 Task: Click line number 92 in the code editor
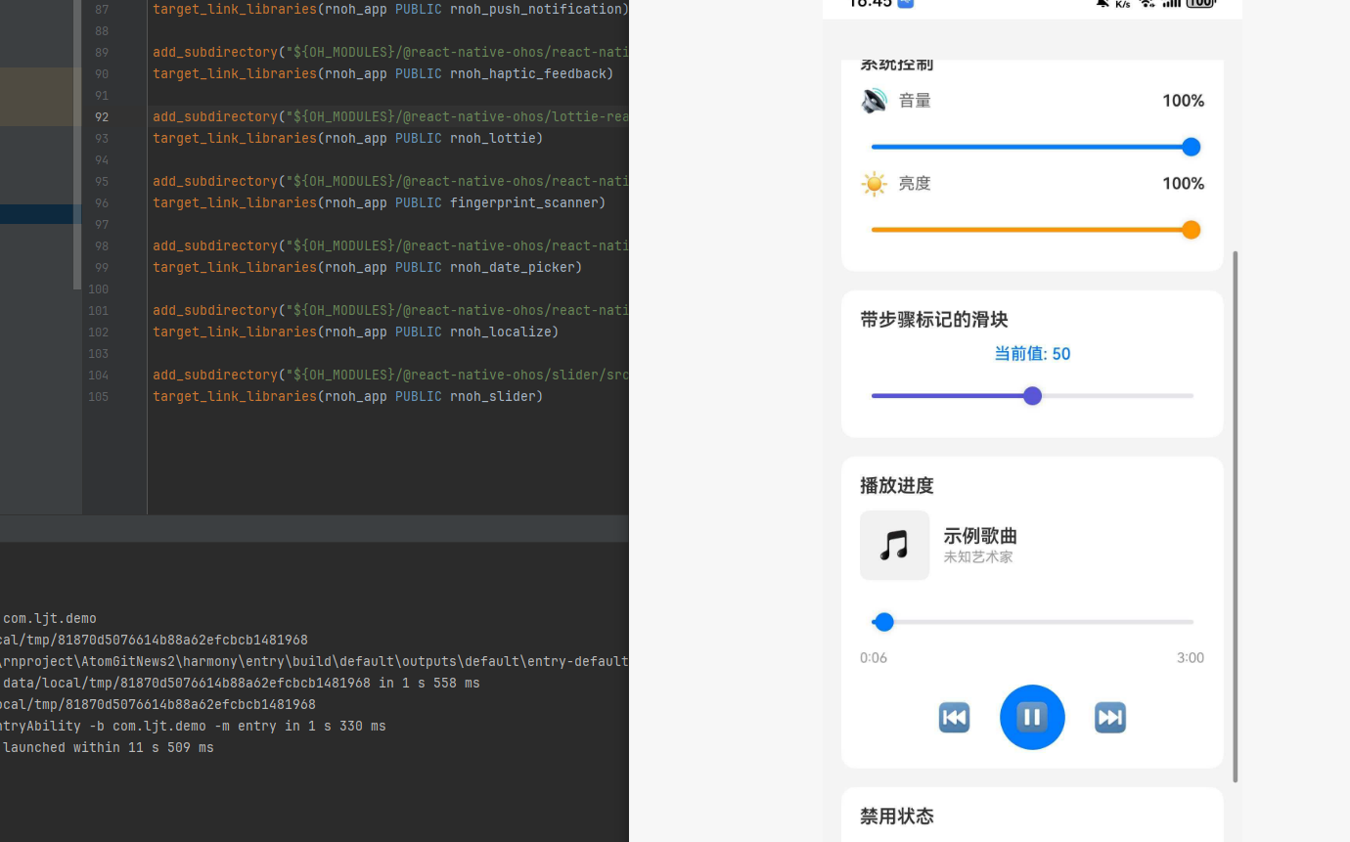(x=101, y=116)
